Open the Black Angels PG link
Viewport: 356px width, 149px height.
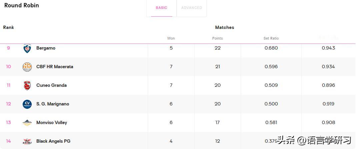[53, 141]
